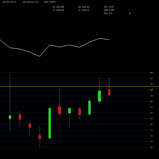159x159 pixels.
Task: Select the low value 'L: 212.55'
Action: (84, 10)
